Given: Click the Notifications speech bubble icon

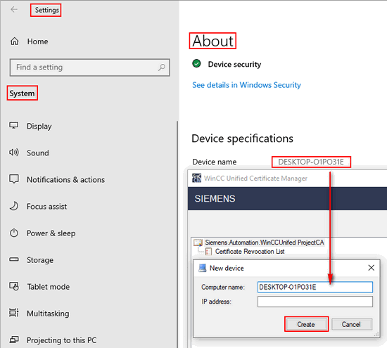Looking at the screenshot, I should click(14, 179).
